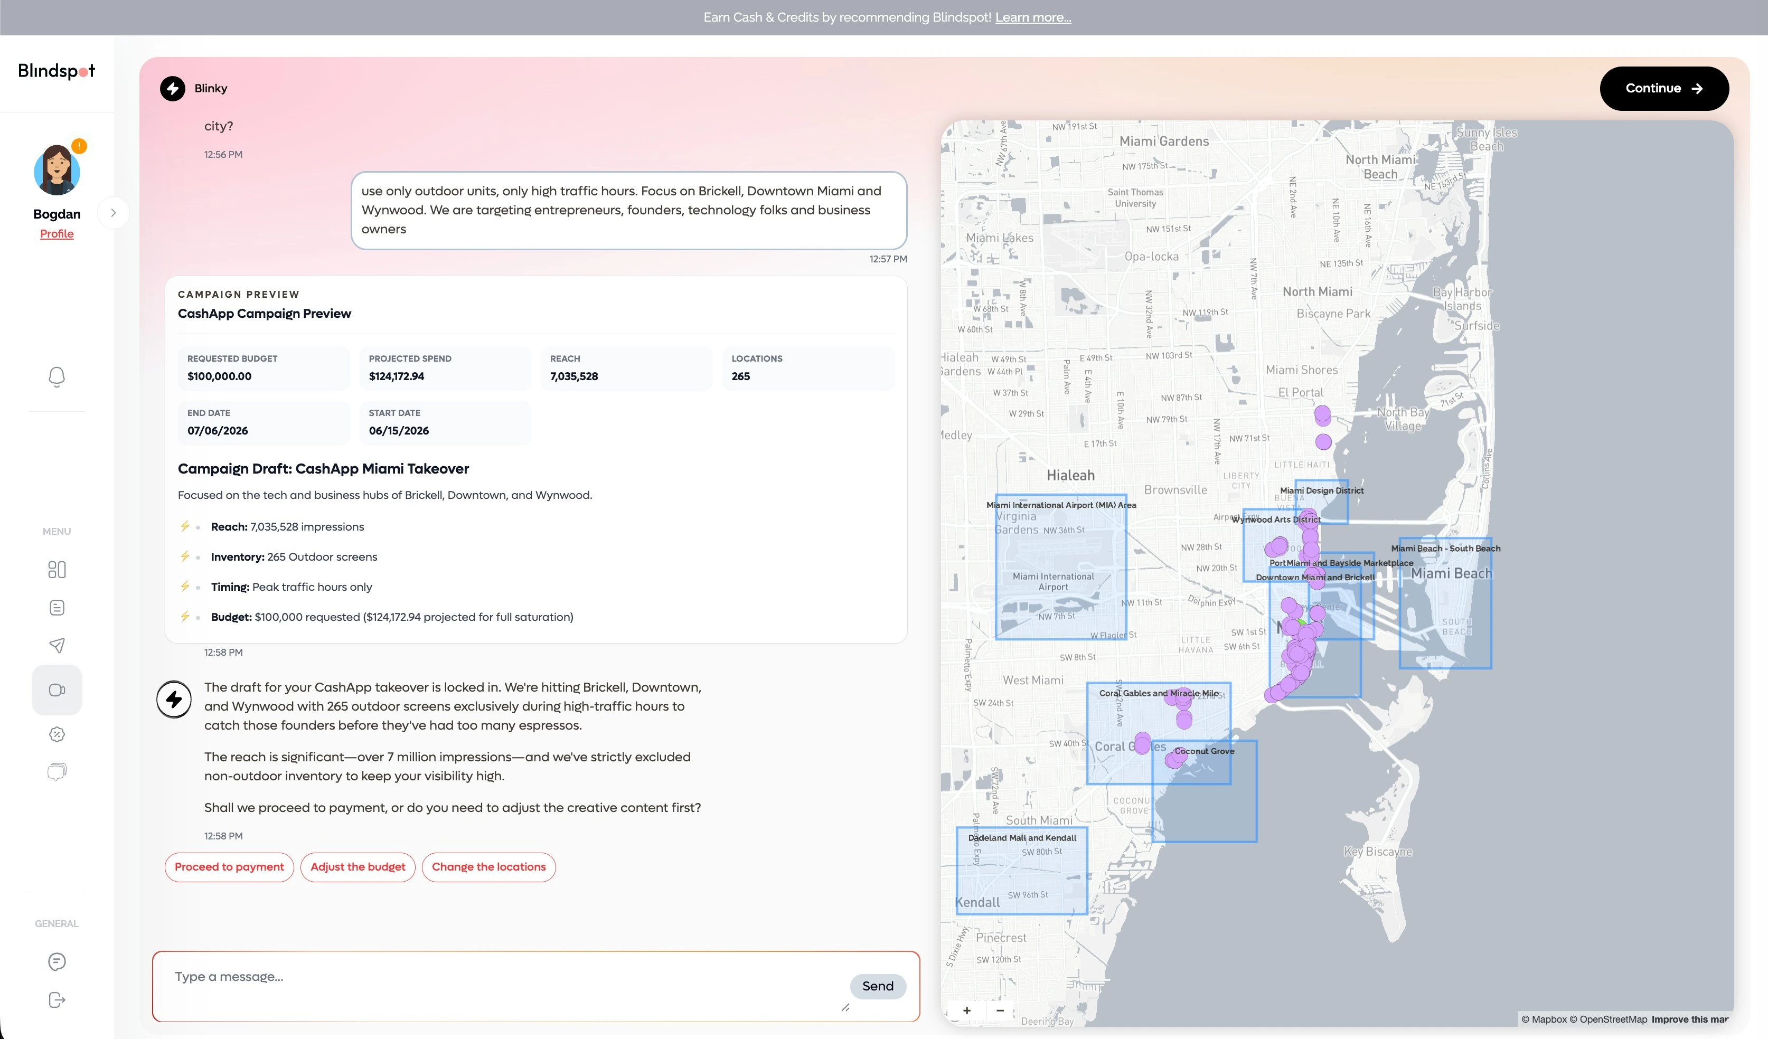Click the Coral Gables and Miracle Mile label

(1158, 693)
